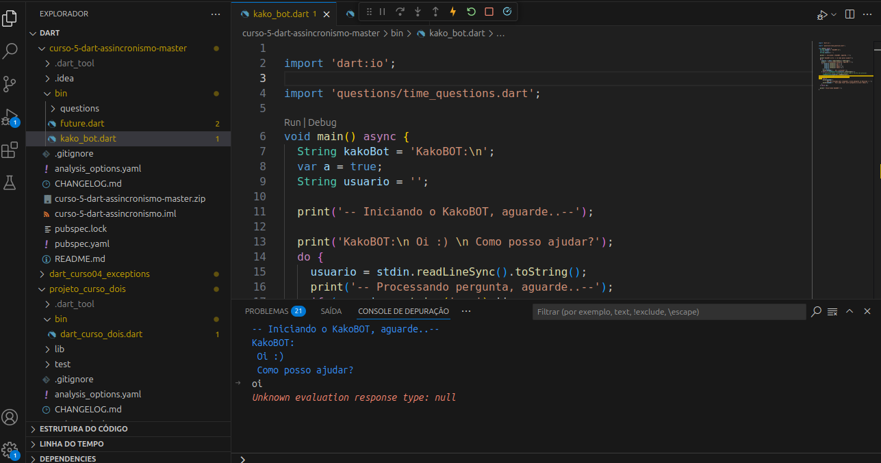Screen dimensions: 881x463
Task: Open the Source Control view
Action: 10,84
